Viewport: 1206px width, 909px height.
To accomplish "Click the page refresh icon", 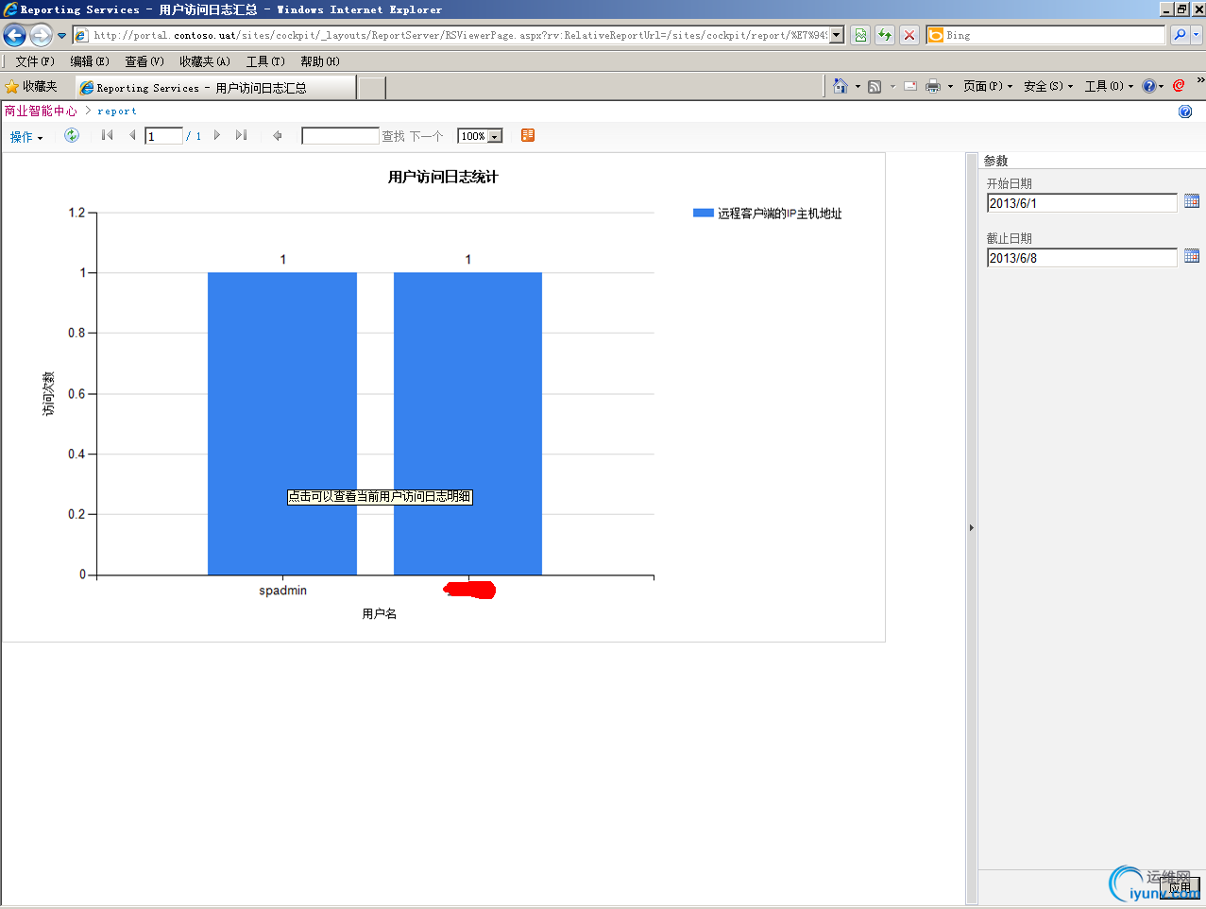I will (885, 35).
